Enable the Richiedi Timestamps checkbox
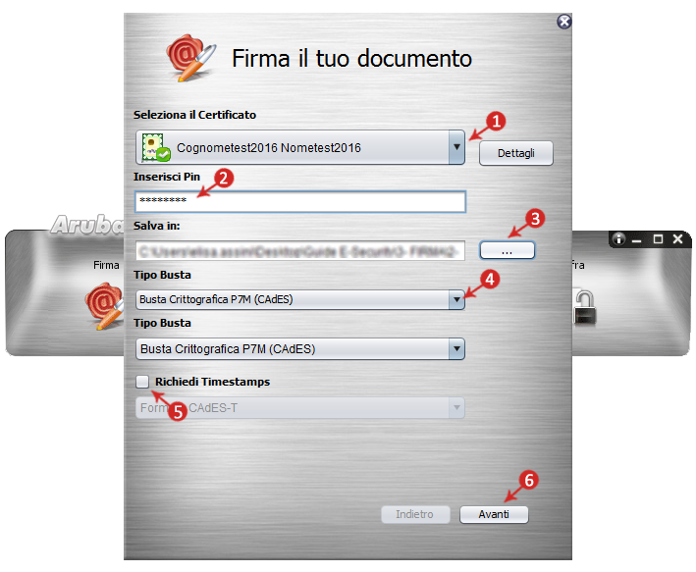This screenshot has width=696, height=572. pyautogui.click(x=142, y=382)
